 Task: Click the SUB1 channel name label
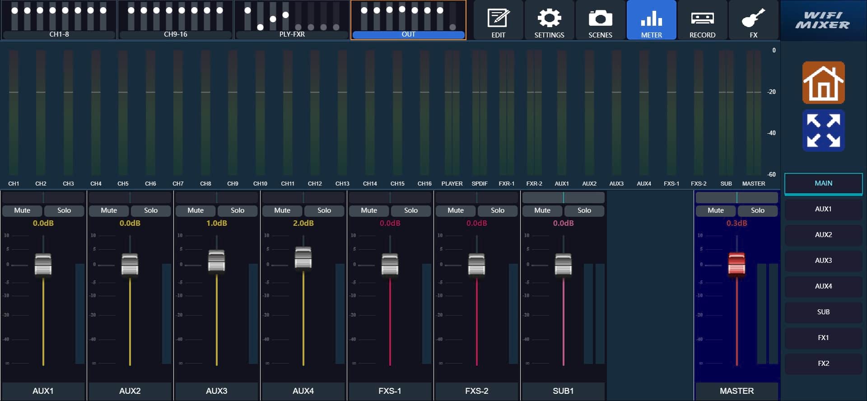tap(564, 391)
